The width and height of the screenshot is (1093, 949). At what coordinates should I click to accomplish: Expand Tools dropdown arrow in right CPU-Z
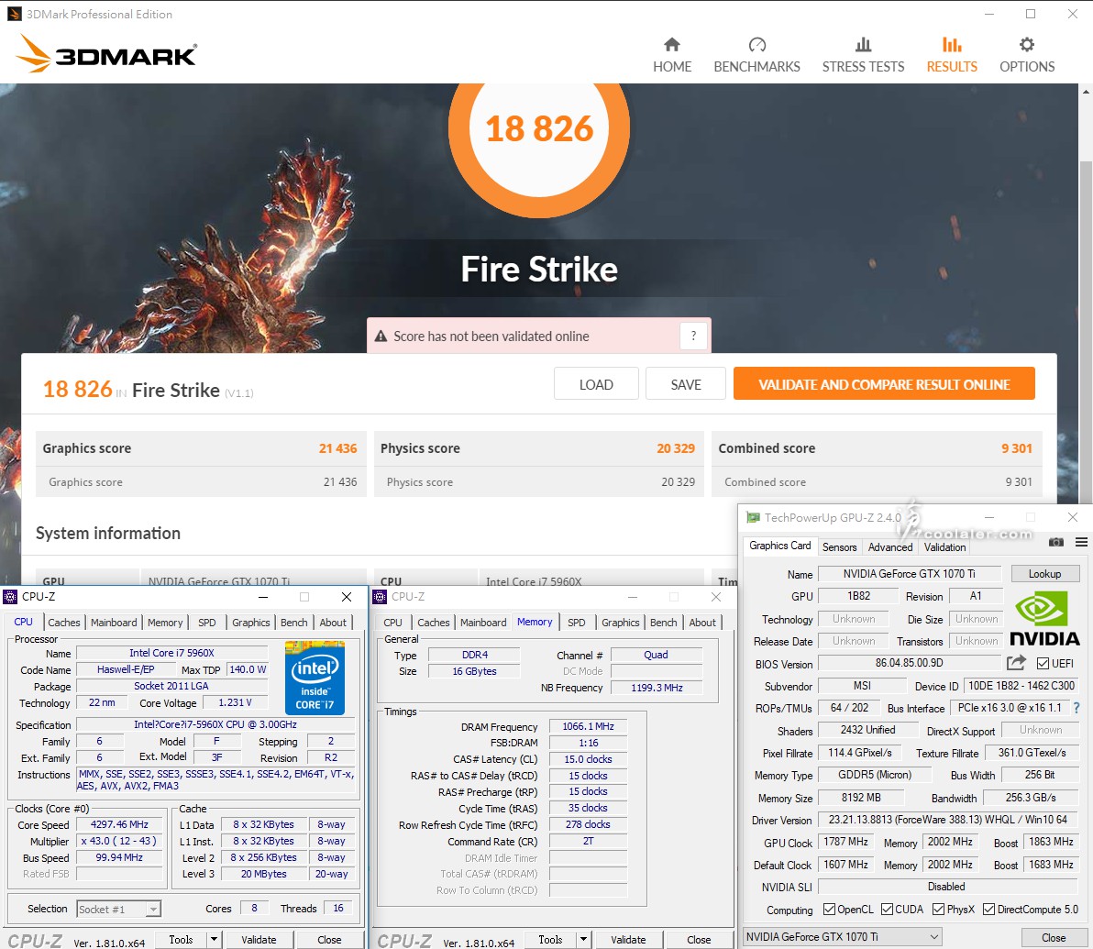pos(583,939)
